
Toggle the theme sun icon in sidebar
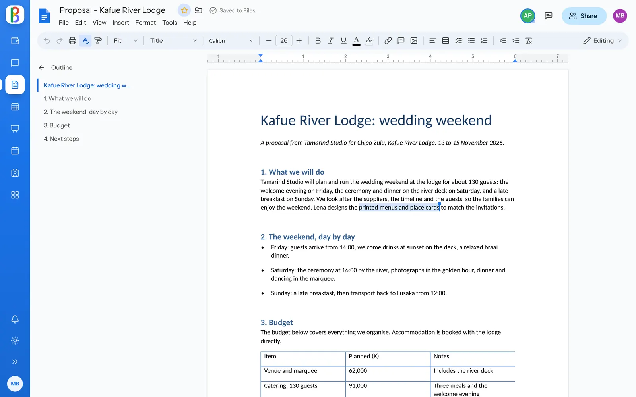(x=15, y=341)
